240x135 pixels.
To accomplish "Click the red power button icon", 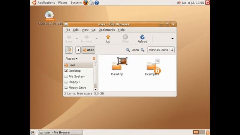I will pyautogui.click(x=207, y=3).
